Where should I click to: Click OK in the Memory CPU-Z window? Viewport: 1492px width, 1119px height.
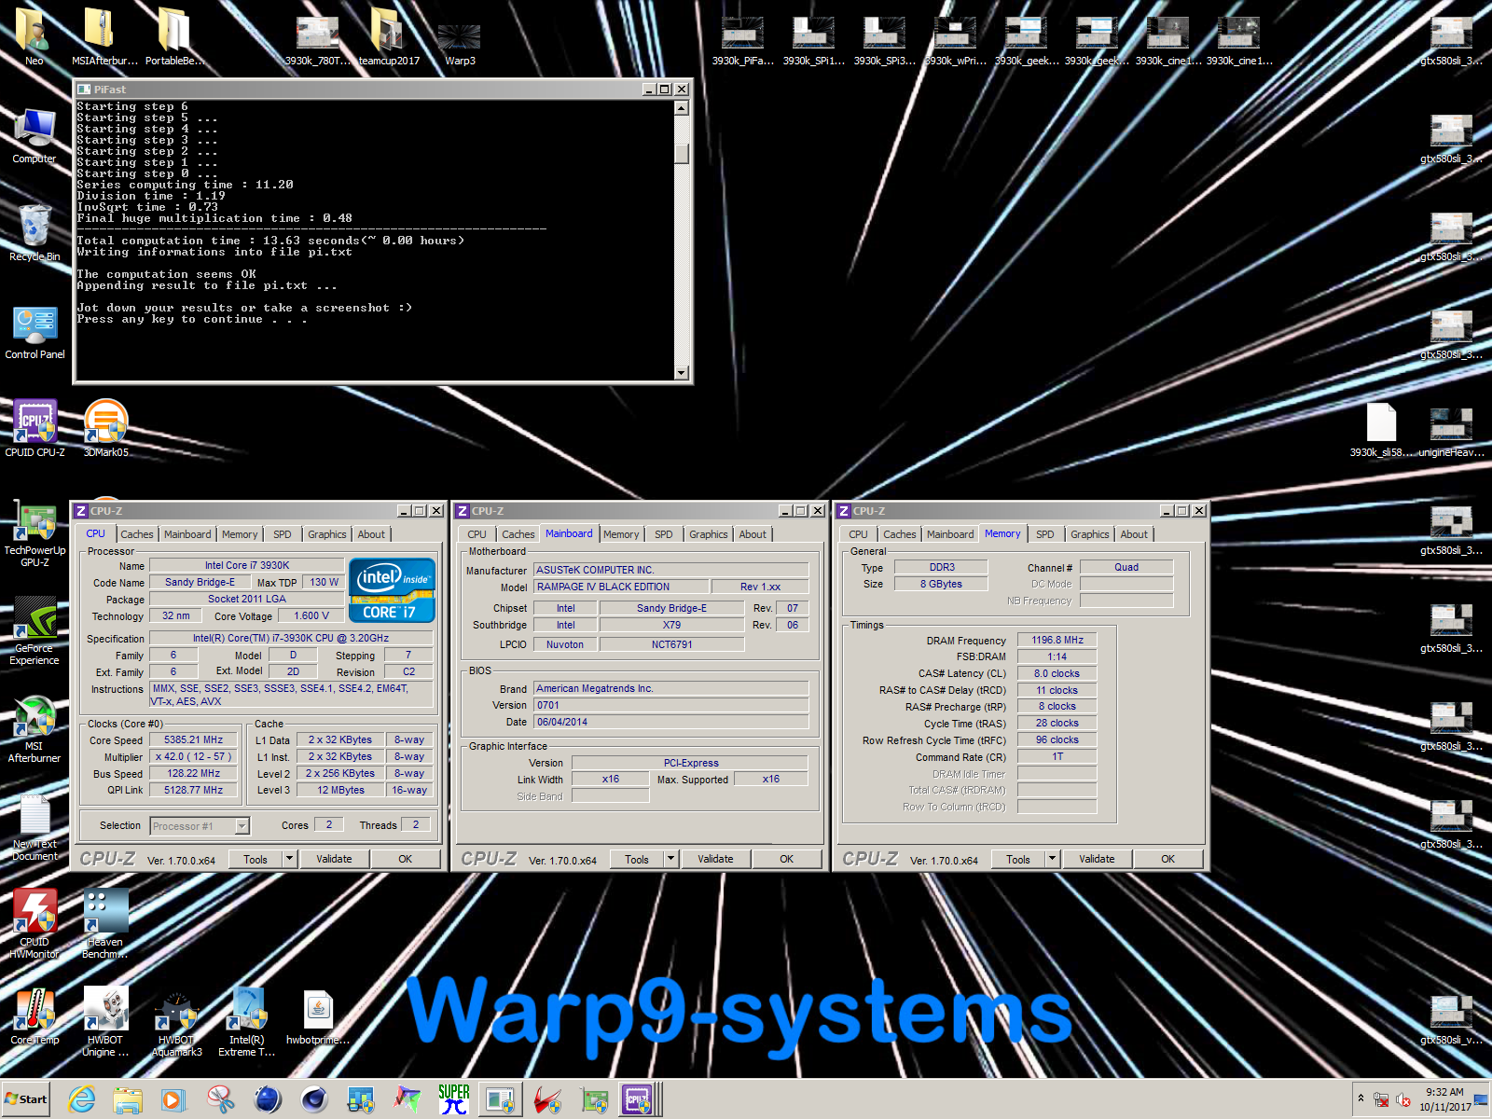point(1168,859)
